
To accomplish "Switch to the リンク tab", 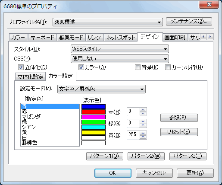I will [x=94, y=38].
